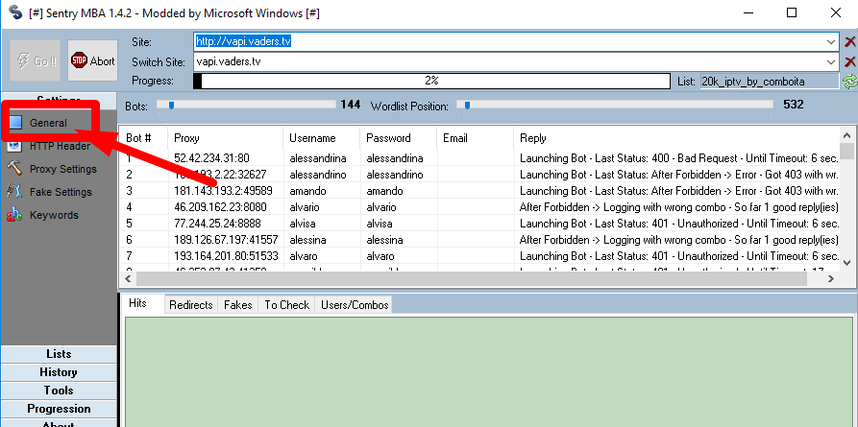
Task: Select proxy cell 77.244.25.24:8888
Action: click(x=217, y=224)
